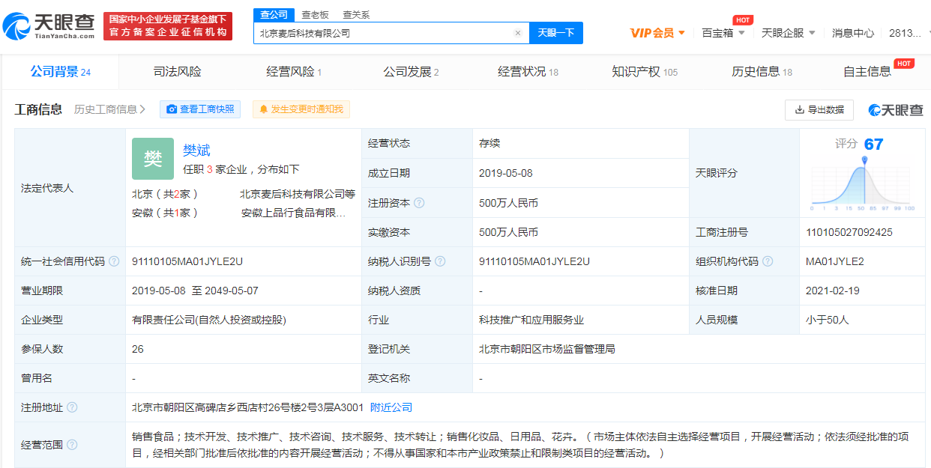Click the 核准日期 value 2021-02-19

pyautogui.click(x=833, y=291)
